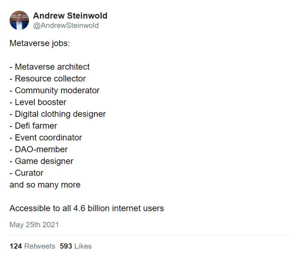Viewport: 295px width, 254px height.
Task: Click the 'Community moderator' line
Action: click(55, 90)
